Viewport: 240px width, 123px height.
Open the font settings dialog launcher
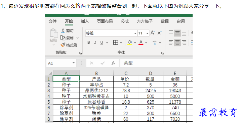click(x=163, y=53)
